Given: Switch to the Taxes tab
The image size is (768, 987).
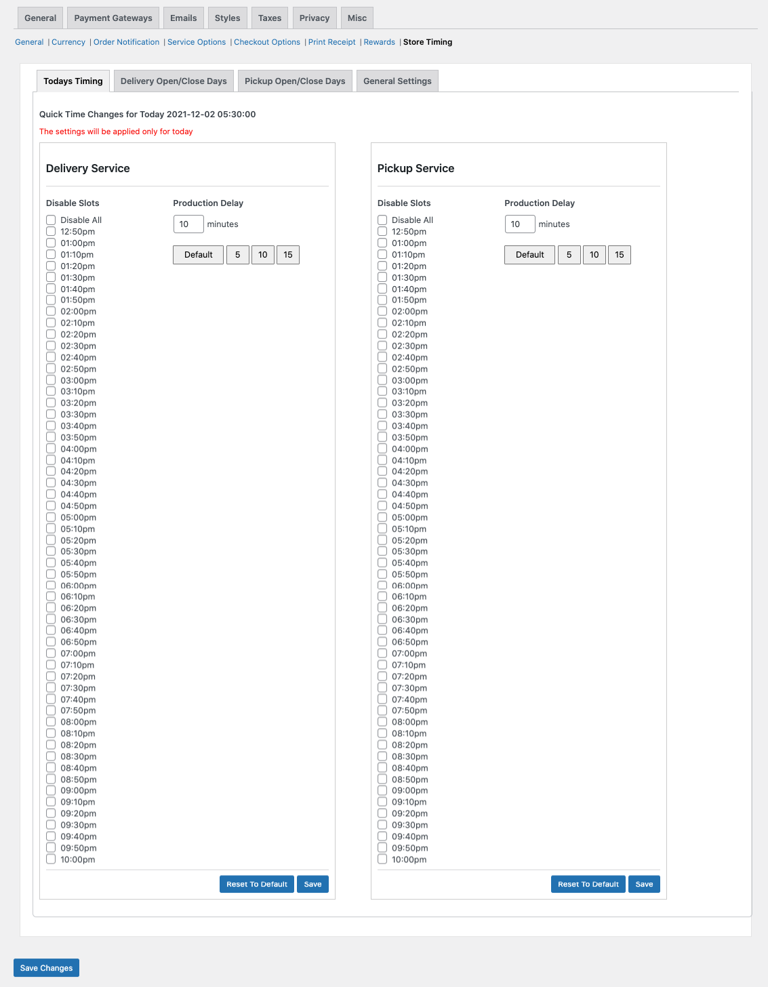Looking at the screenshot, I should coord(270,18).
